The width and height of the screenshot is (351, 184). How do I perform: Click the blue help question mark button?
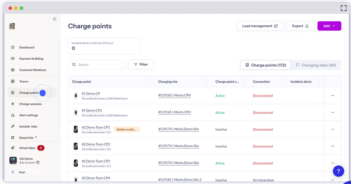pos(338,171)
